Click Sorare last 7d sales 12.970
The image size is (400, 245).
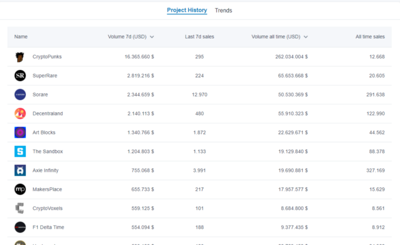pyautogui.click(x=199, y=95)
